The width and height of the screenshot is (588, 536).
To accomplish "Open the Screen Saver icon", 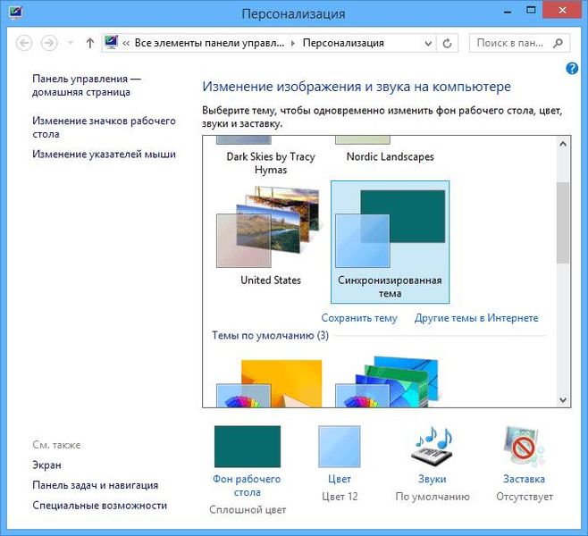I will 524,446.
